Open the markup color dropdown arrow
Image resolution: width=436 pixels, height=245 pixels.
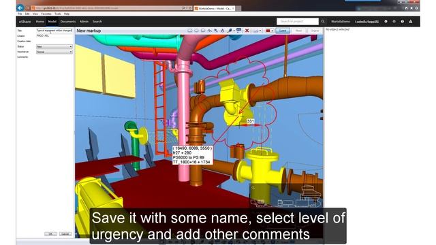tap(272, 31)
